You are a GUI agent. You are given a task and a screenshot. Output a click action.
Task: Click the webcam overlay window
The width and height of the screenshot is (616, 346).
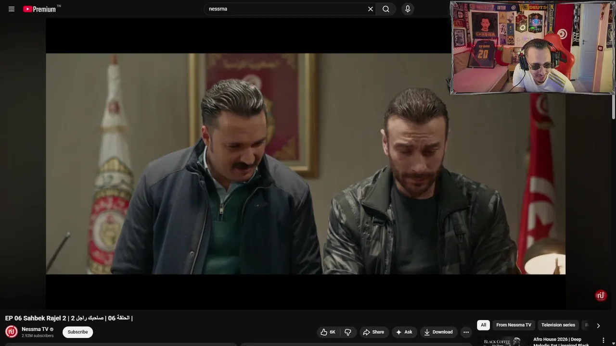(x=532, y=47)
